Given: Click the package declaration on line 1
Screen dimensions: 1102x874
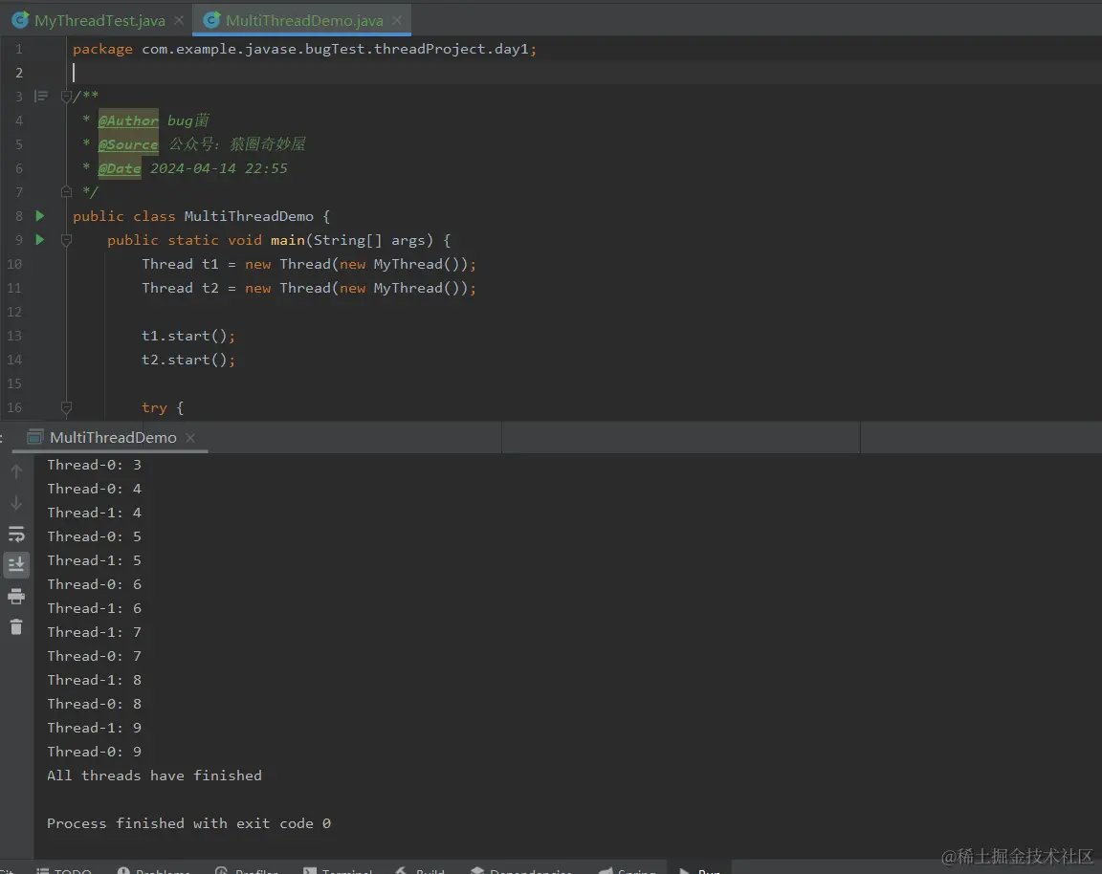Looking at the screenshot, I should pyautogui.click(x=304, y=49).
